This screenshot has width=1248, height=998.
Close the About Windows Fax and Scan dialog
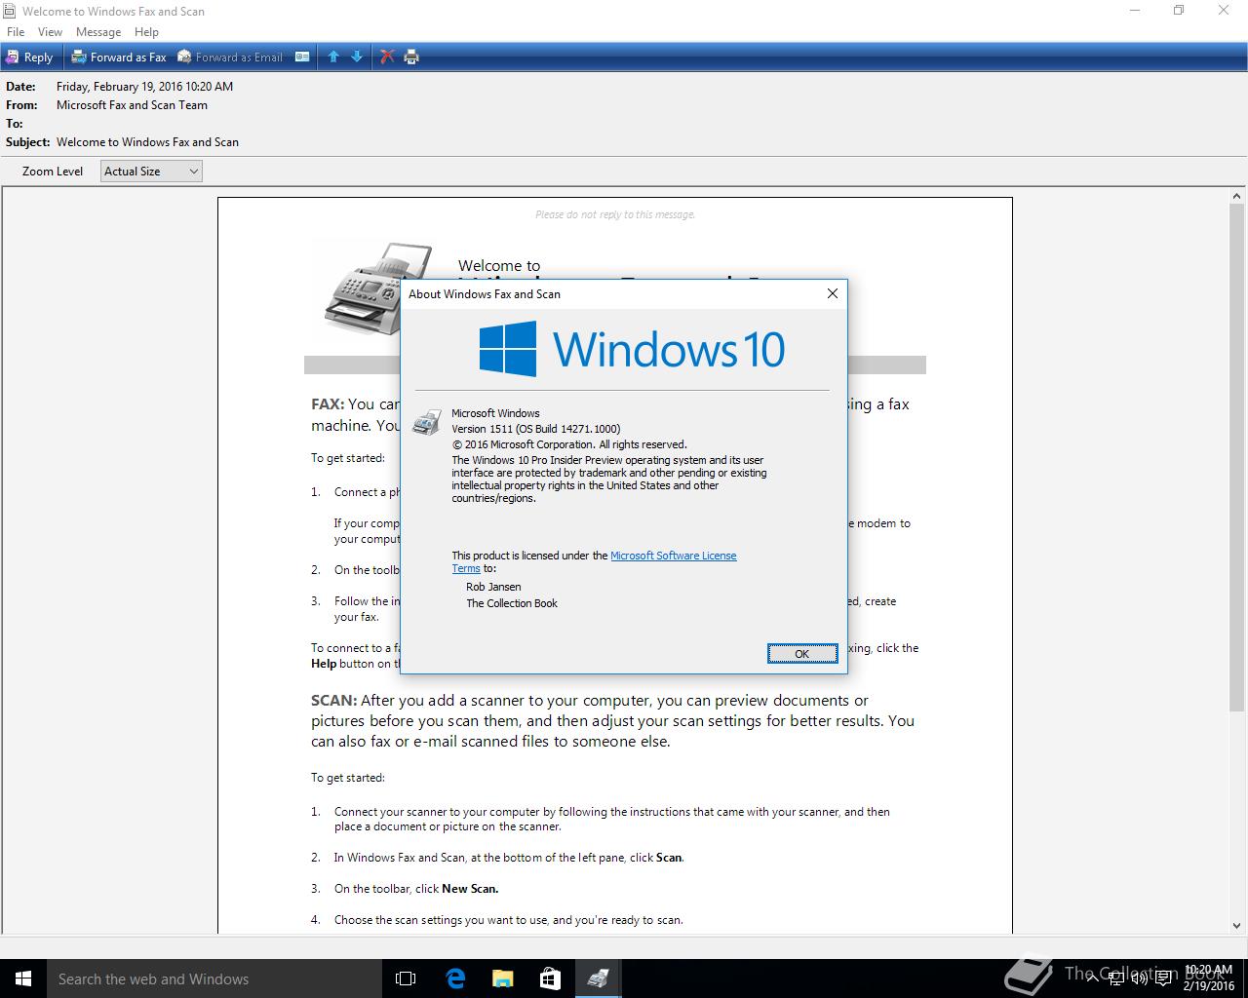tap(833, 293)
